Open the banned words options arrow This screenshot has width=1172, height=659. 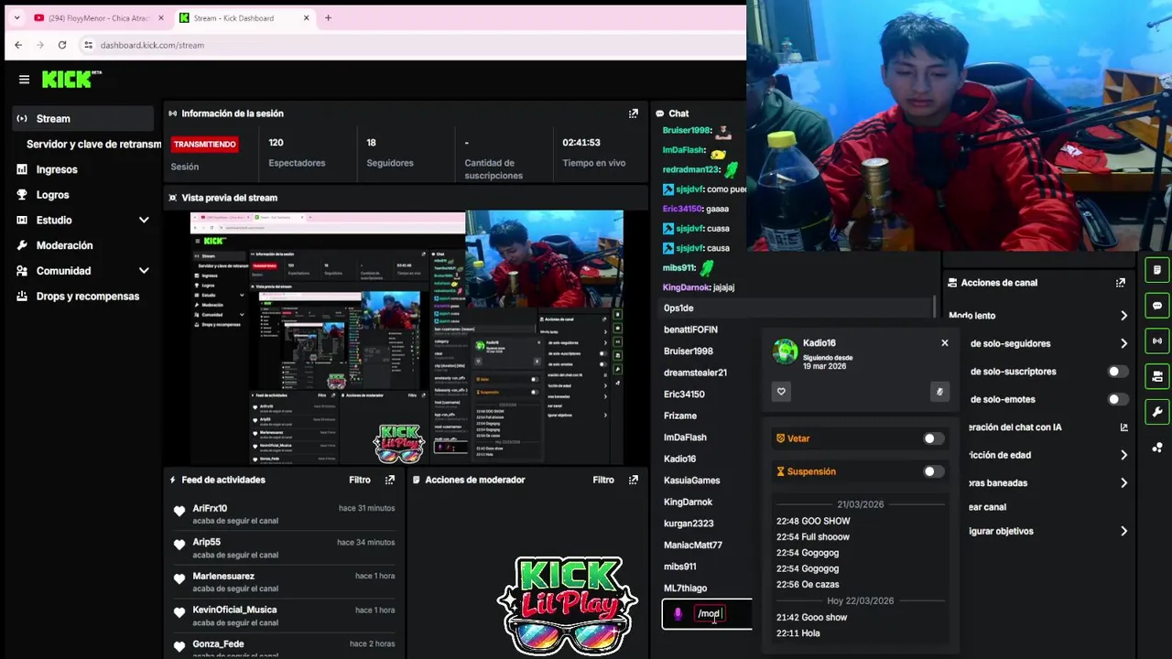[x=1123, y=482]
